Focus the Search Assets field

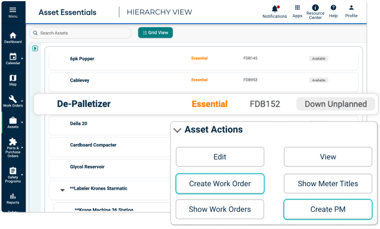coord(81,33)
